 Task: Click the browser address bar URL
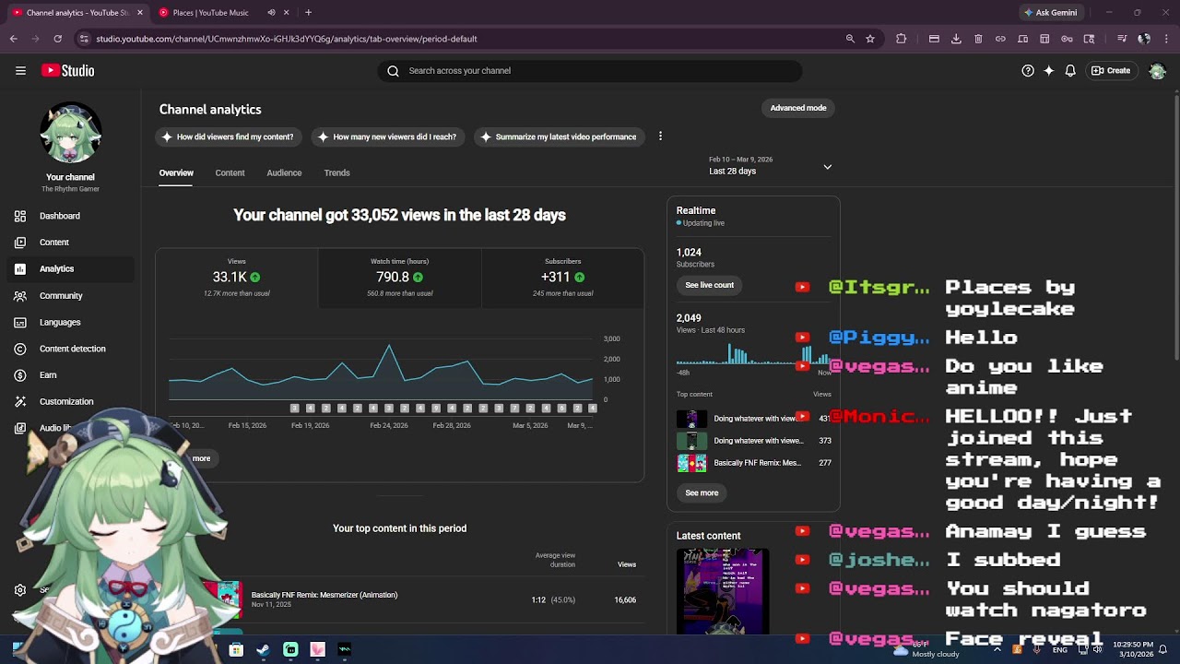tap(287, 39)
